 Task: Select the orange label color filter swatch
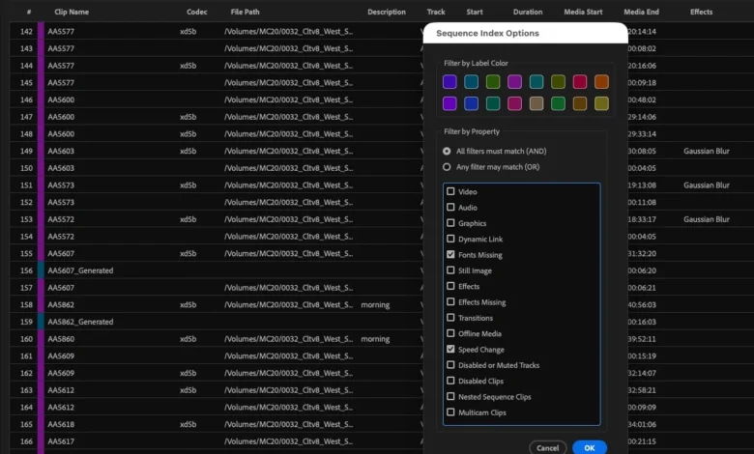pos(601,82)
